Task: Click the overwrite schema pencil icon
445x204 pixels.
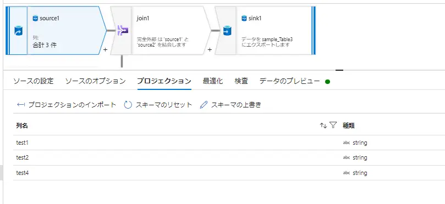Action: pos(204,105)
